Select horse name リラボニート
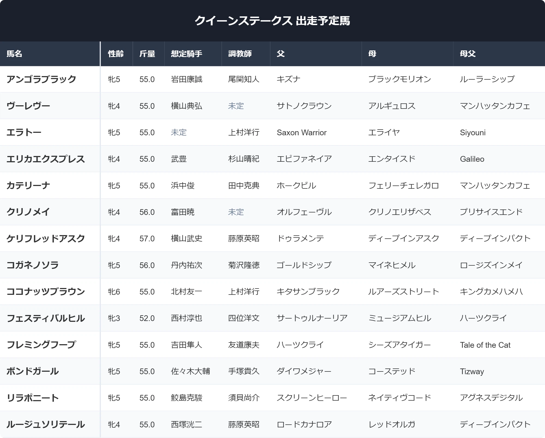The width and height of the screenshot is (545, 438). coord(33,398)
